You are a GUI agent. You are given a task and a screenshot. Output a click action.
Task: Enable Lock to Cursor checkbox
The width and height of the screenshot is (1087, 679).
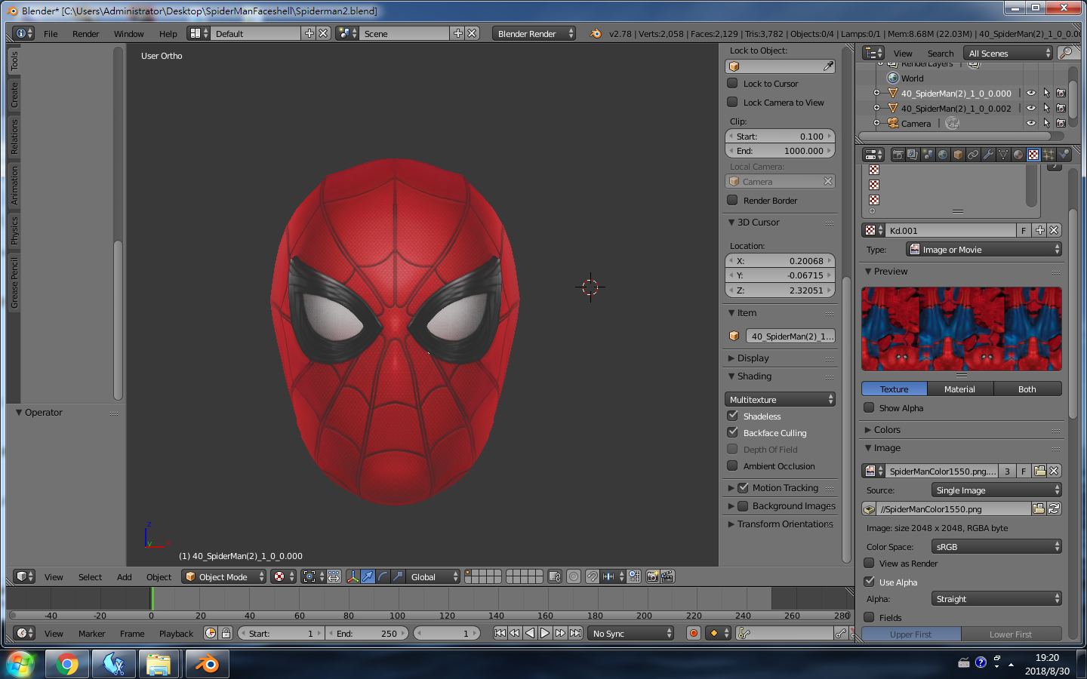(x=732, y=83)
